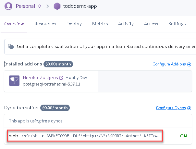Go to the Deploy tab

pyautogui.click(x=74, y=24)
